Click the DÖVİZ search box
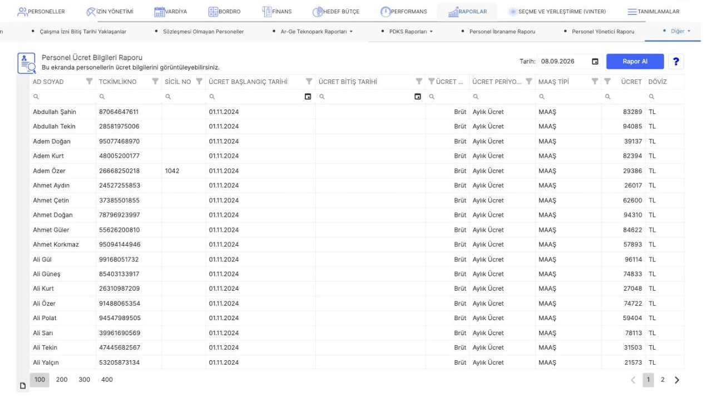 (x=665, y=97)
